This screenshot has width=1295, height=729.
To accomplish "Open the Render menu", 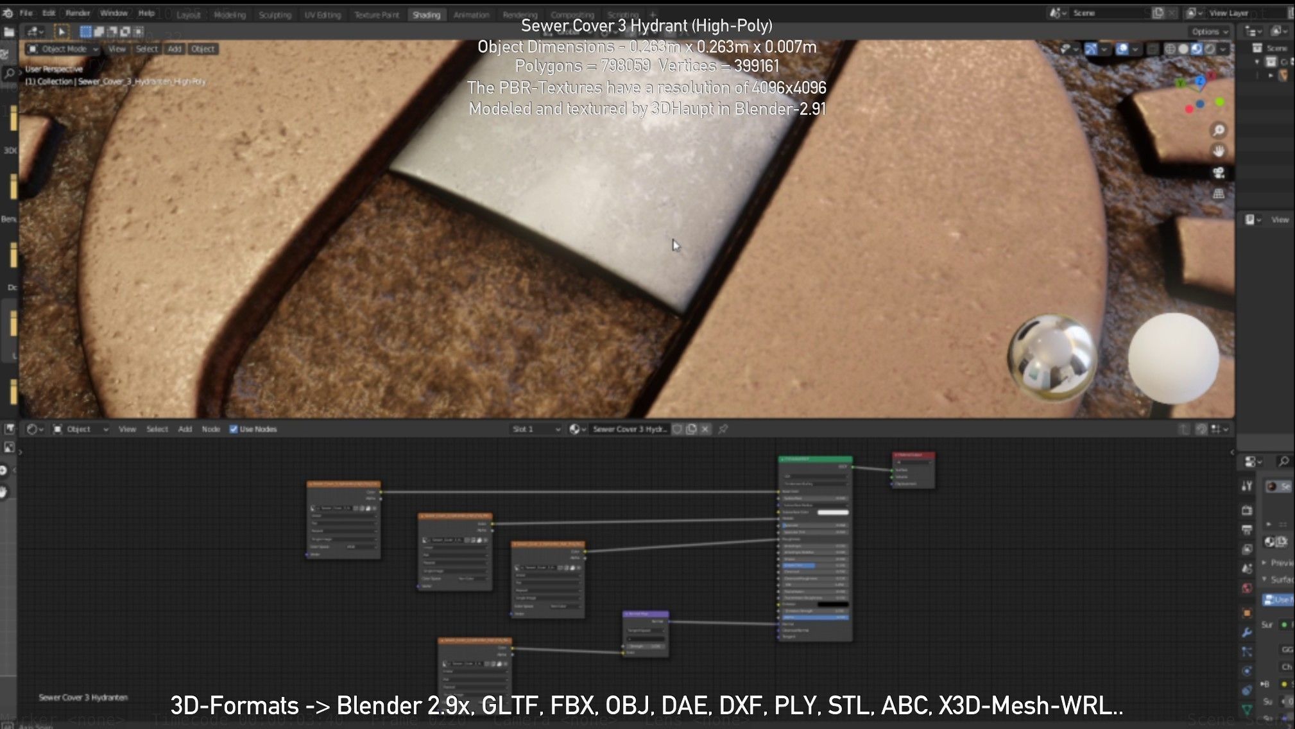I will point(78,13).
